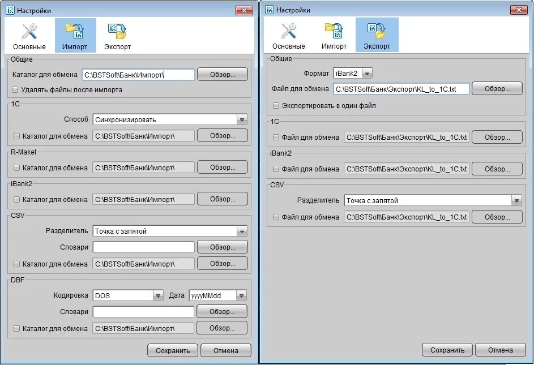Open Основные tab icon in left window
The height and width of the screenshot is (365, 534).
click(29, 31)
